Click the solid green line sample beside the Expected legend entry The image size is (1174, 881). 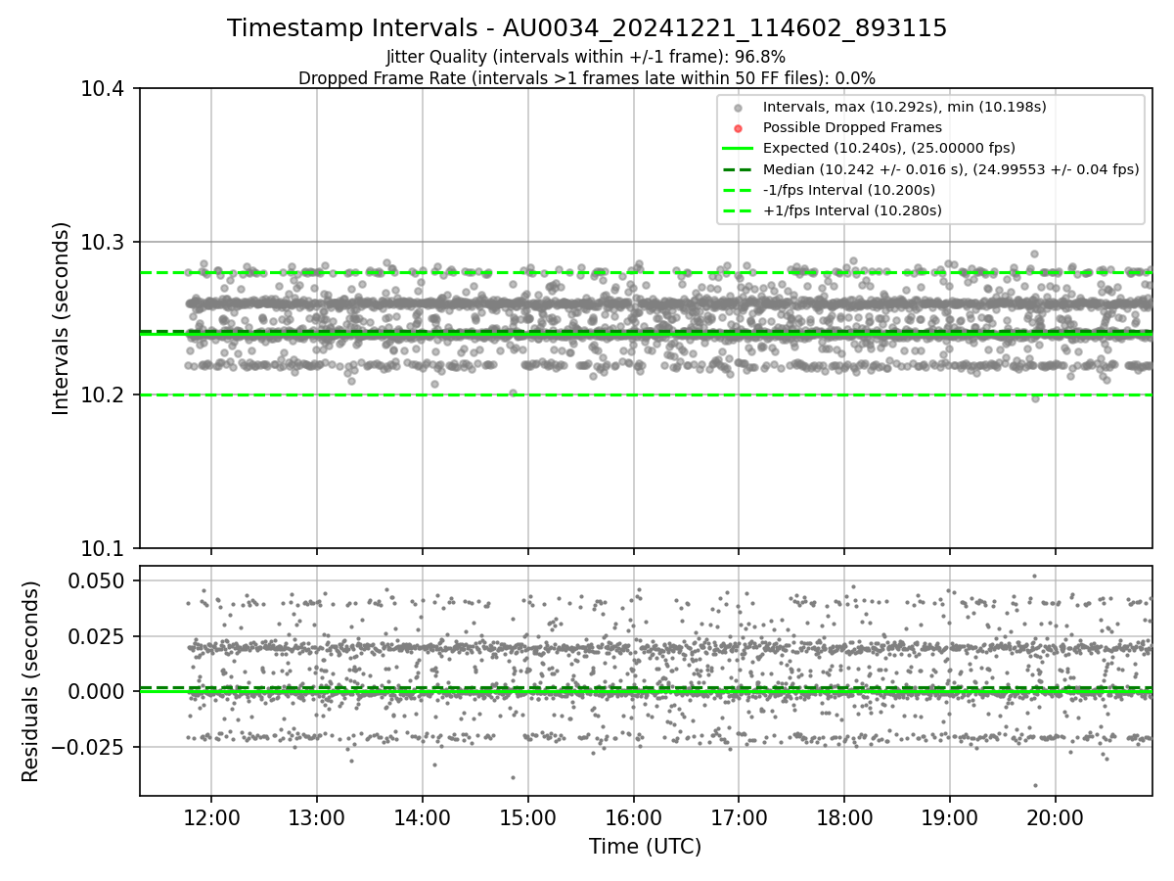(x=738, y=149)
